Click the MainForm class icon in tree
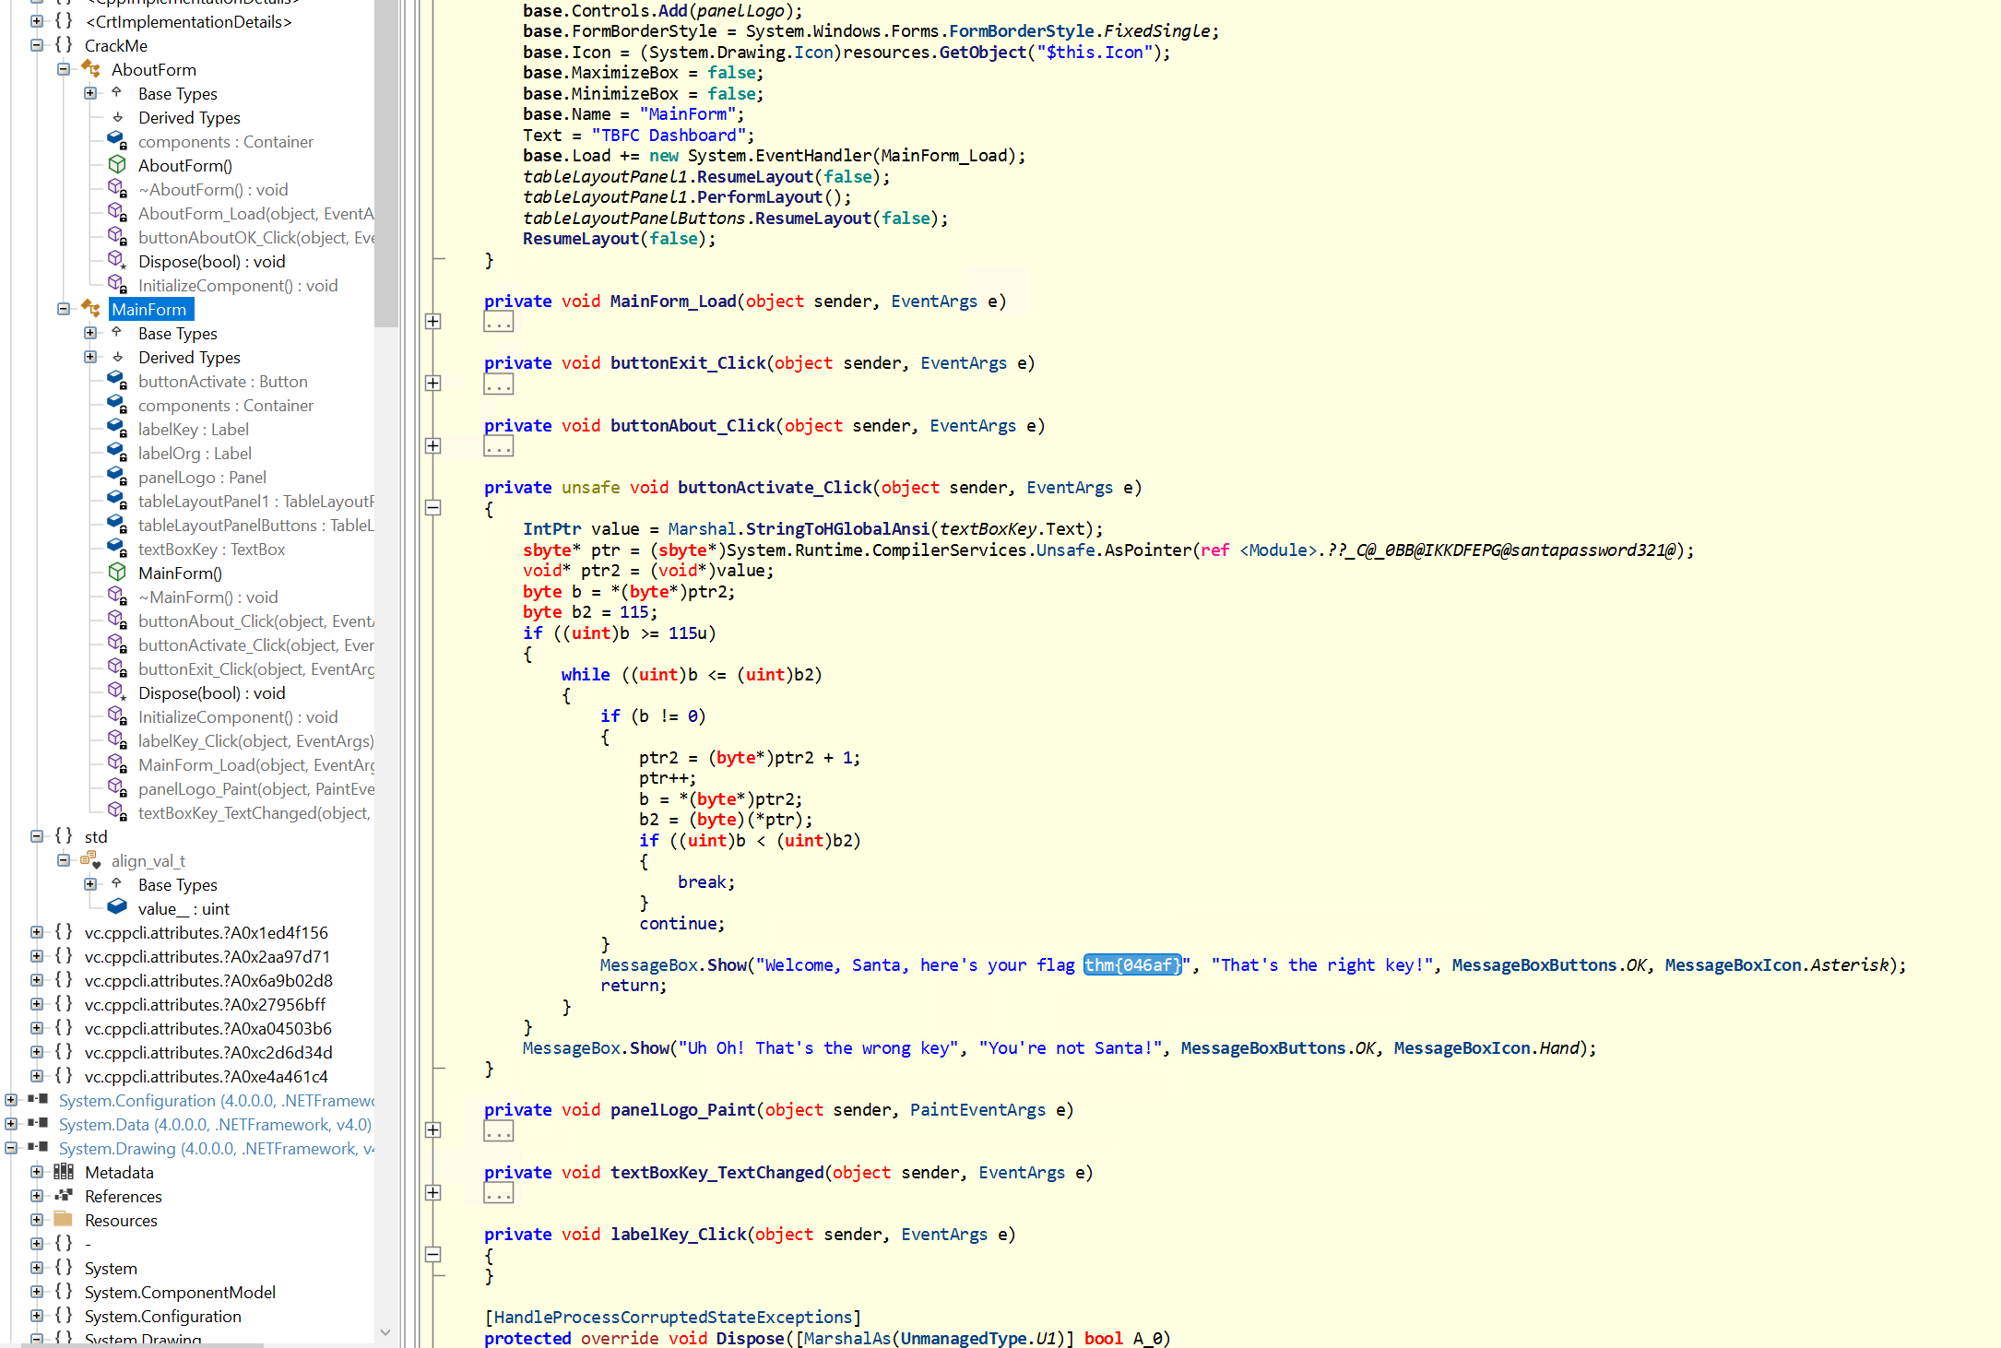Screen dimensions: 2001x1348 tap(91, 309)
